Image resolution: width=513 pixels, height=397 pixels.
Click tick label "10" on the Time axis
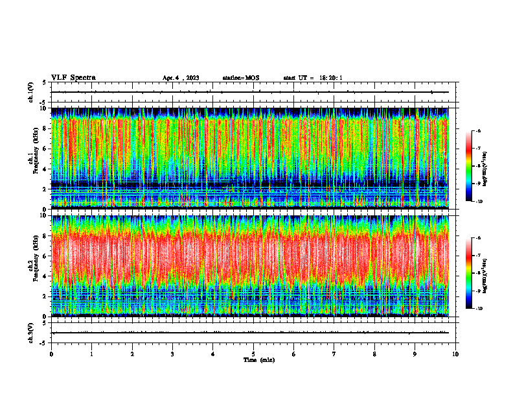(455, 354)
